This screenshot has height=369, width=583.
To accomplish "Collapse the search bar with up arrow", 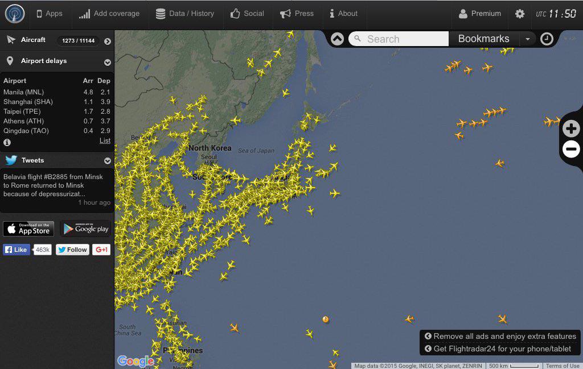I will point(337,39).
